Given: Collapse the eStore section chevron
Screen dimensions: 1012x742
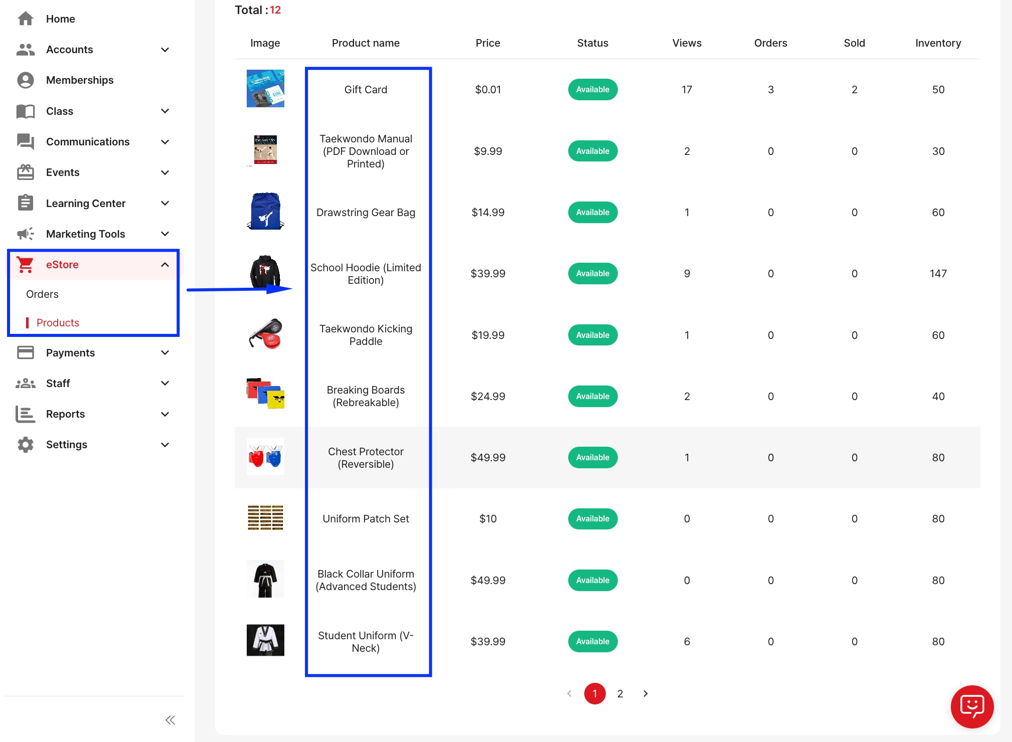Looking at the screenshot, I should (165, 265).
